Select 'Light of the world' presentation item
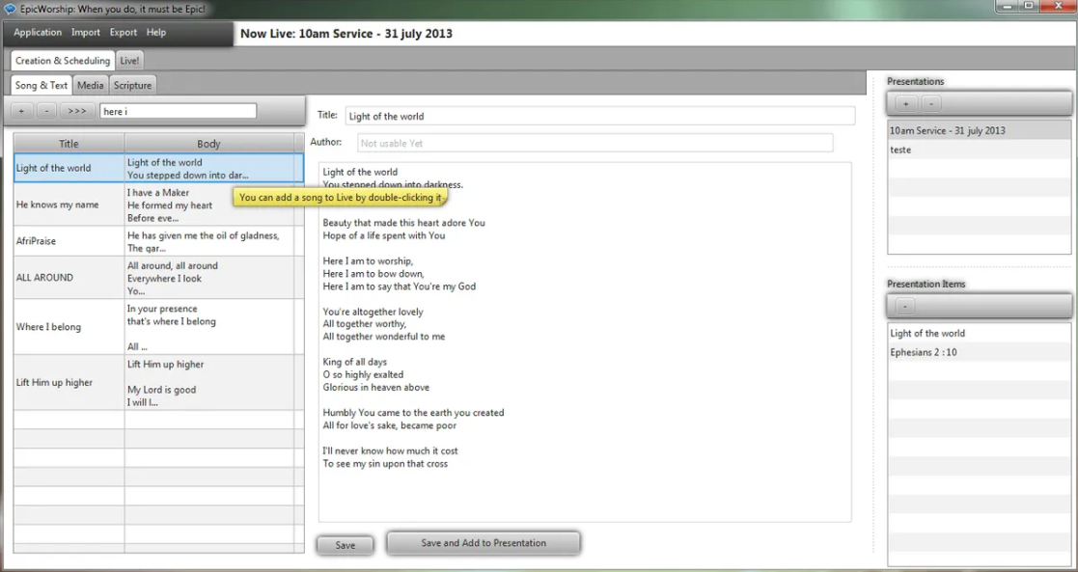The width and height of the screenshot is (1078, 572). click(979, 334)
